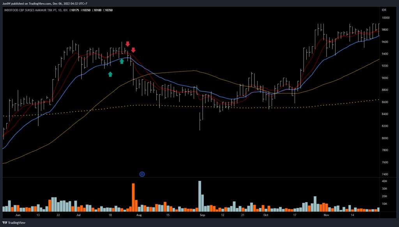Click the Jun label on the time axis

pos(17,215)
